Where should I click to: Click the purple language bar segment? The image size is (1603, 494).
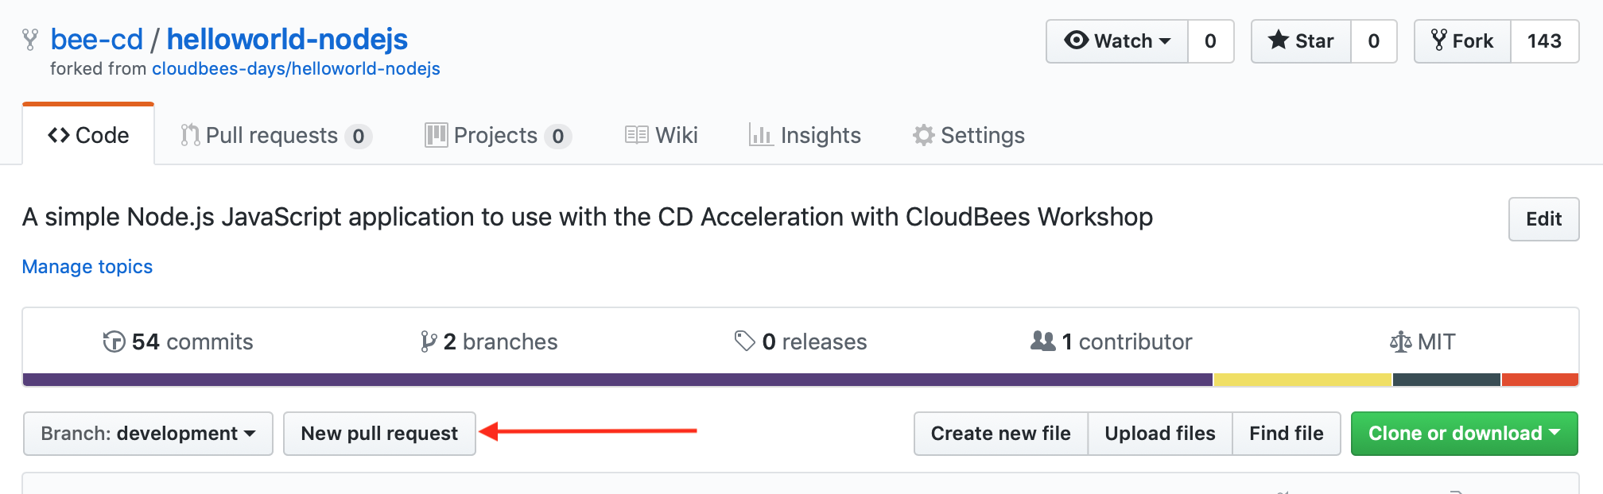617,380
